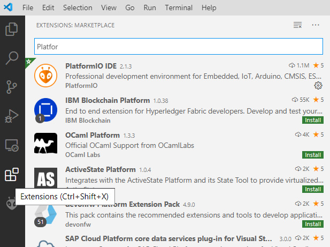Install the ActiveState Platform extension
This screenshot has height=247, width=330.
313,189
